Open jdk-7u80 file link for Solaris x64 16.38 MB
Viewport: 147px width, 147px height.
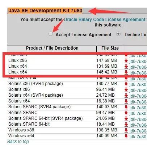pyautogui.click(x=138, y=102)
